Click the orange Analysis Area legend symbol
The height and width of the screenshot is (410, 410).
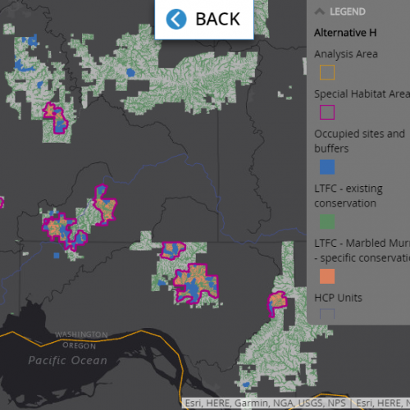point(327,72)
